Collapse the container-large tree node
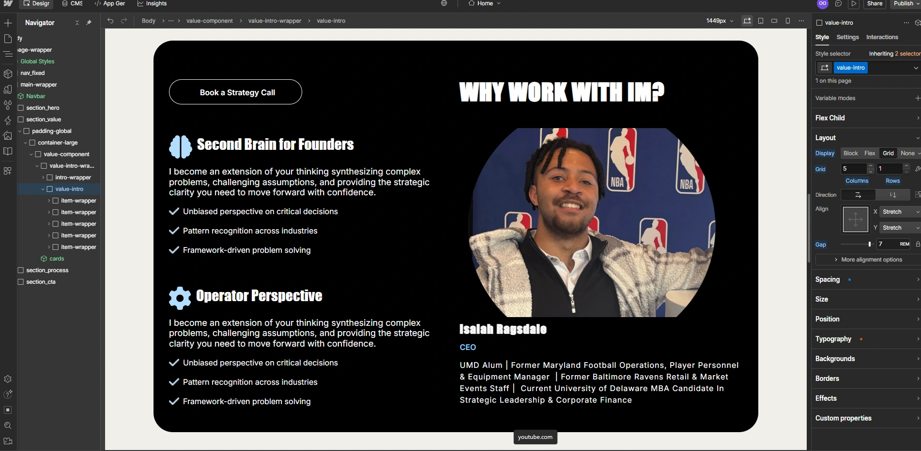 coord(26,143)
